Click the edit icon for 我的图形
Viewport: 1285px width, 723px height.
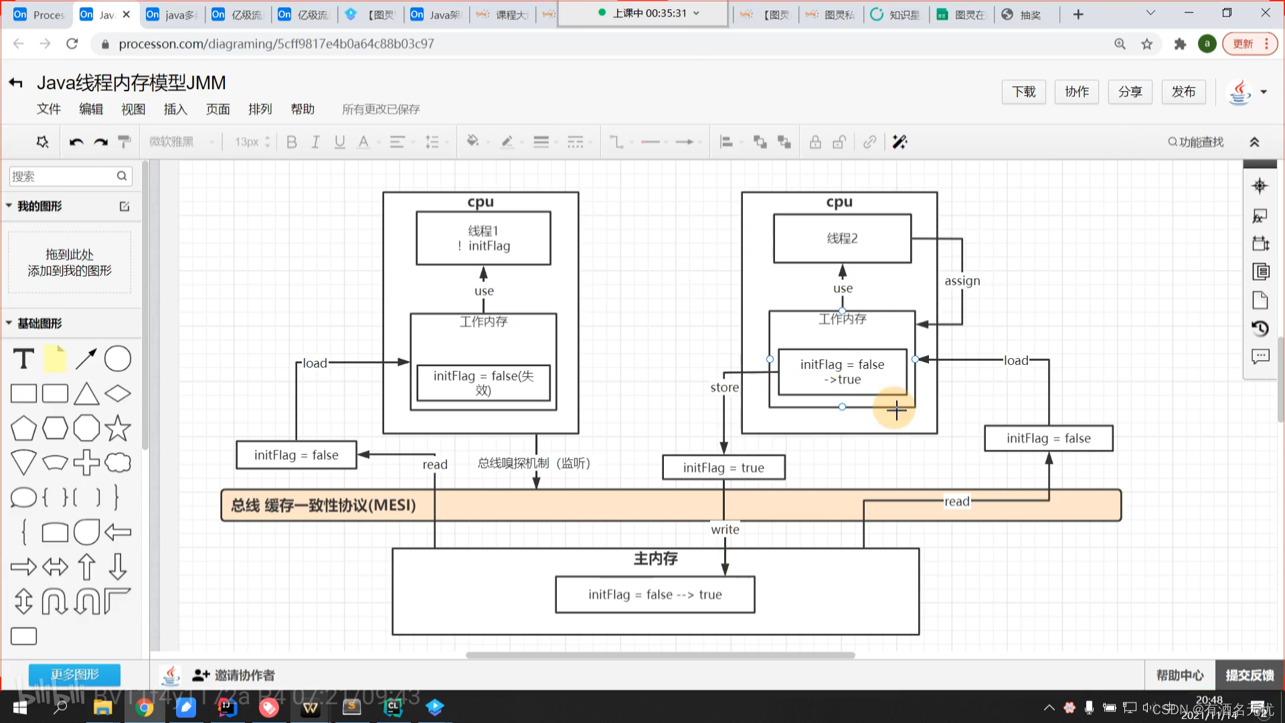124,206
